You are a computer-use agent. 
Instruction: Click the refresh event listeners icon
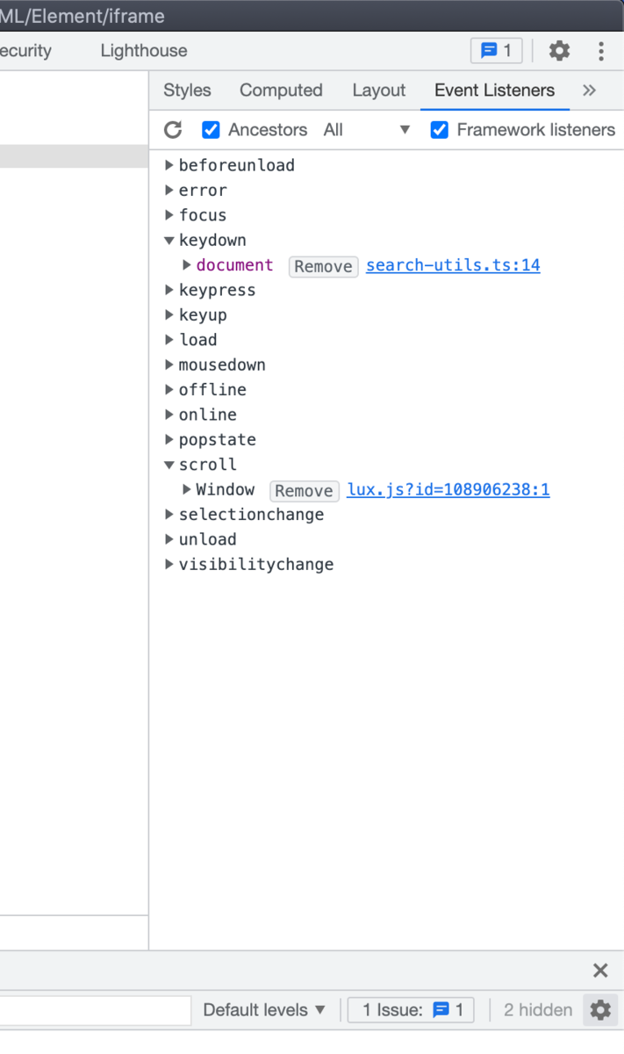(173, 130)
